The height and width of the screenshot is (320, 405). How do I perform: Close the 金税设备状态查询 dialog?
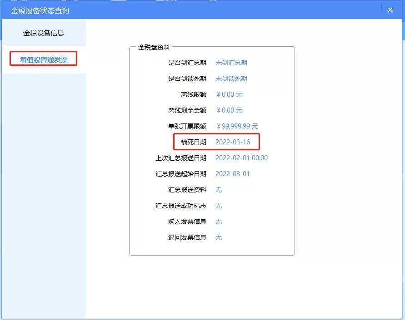pos(390,10)
